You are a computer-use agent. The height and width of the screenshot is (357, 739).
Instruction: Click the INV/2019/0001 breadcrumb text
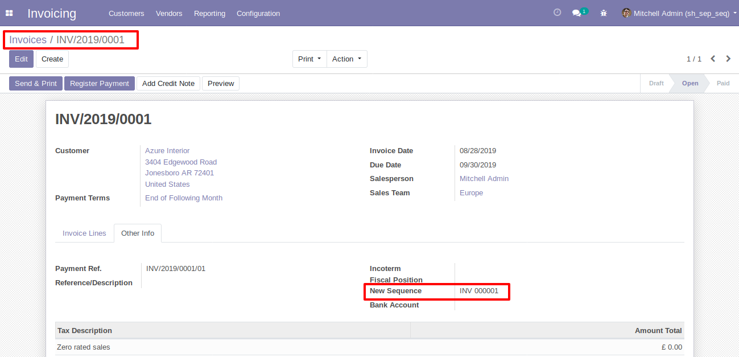(90, 40)
